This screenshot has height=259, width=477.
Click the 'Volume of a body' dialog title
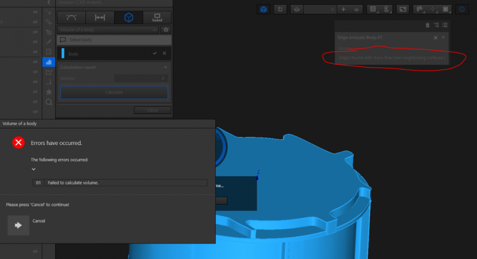(20, 124)
